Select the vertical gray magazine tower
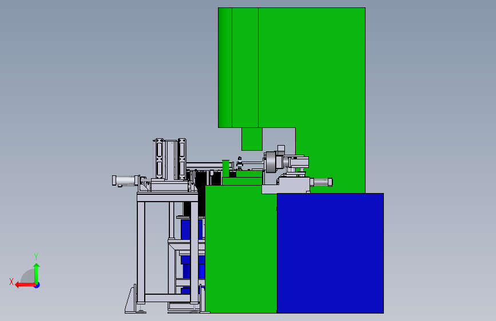496x321 pixels. pos(170,159)
